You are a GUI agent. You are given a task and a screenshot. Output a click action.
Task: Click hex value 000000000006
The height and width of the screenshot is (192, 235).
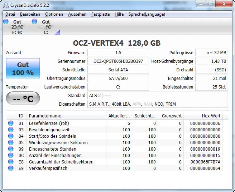point(205,123)
